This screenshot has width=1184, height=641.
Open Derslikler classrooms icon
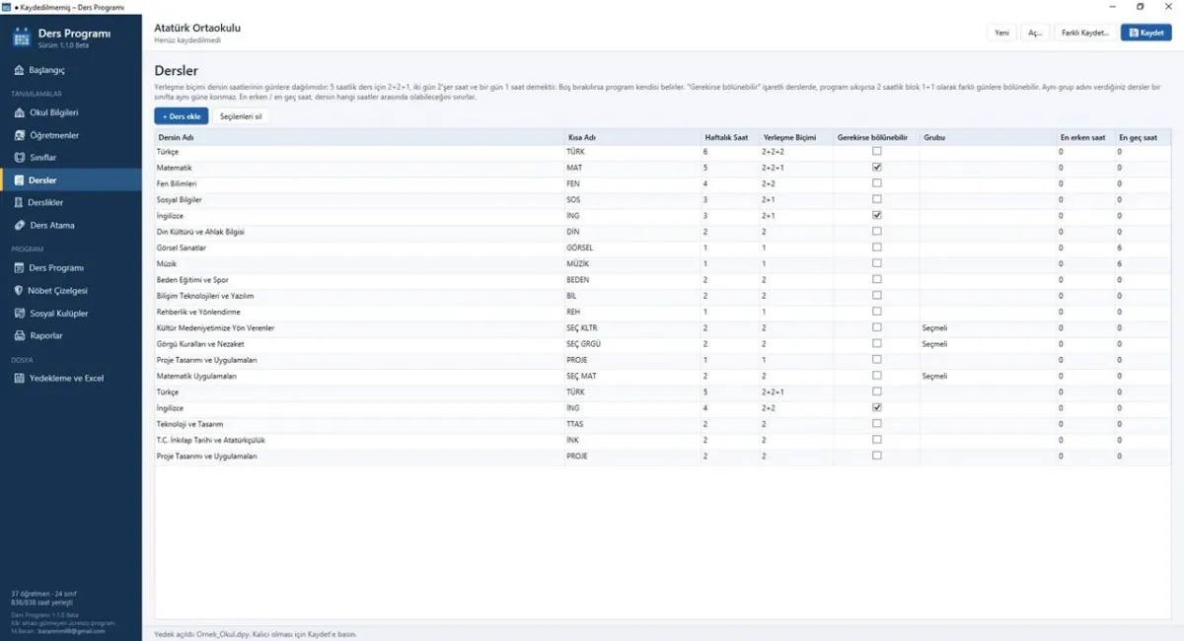pos(20,203)
